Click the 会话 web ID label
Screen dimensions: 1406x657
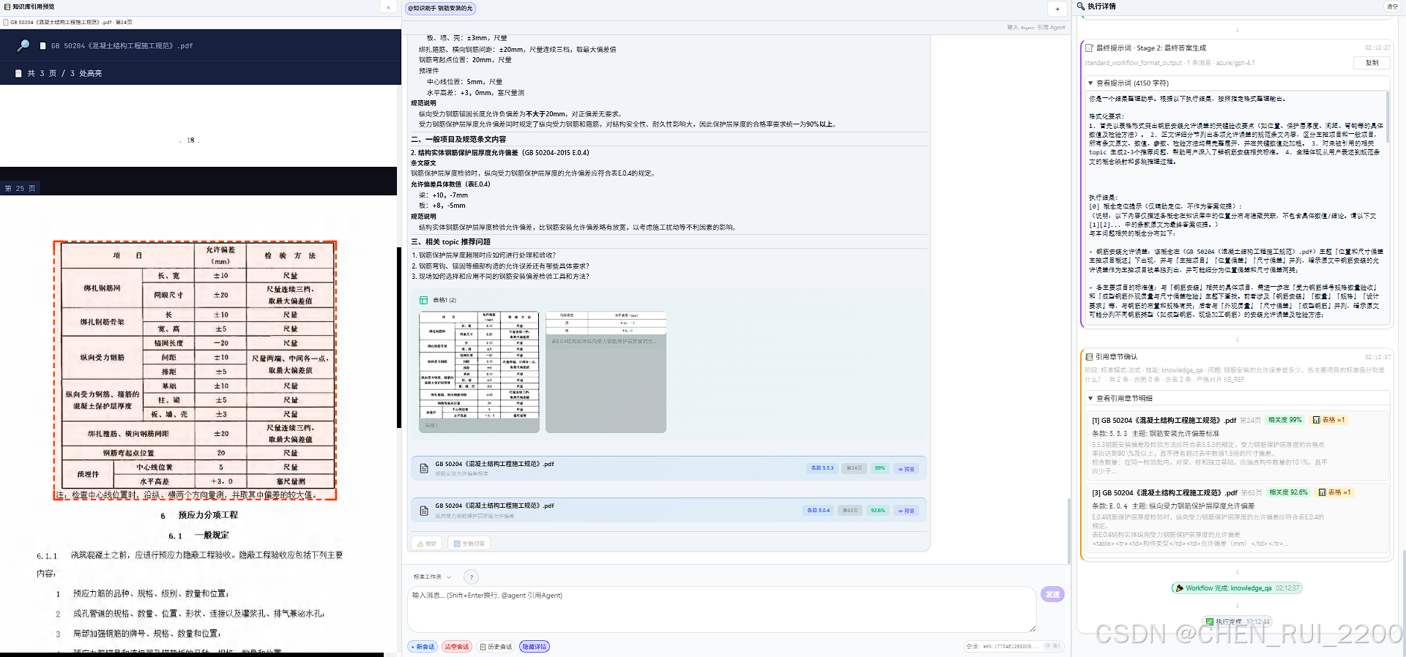pyautogui.click(x=1002, y=646)
